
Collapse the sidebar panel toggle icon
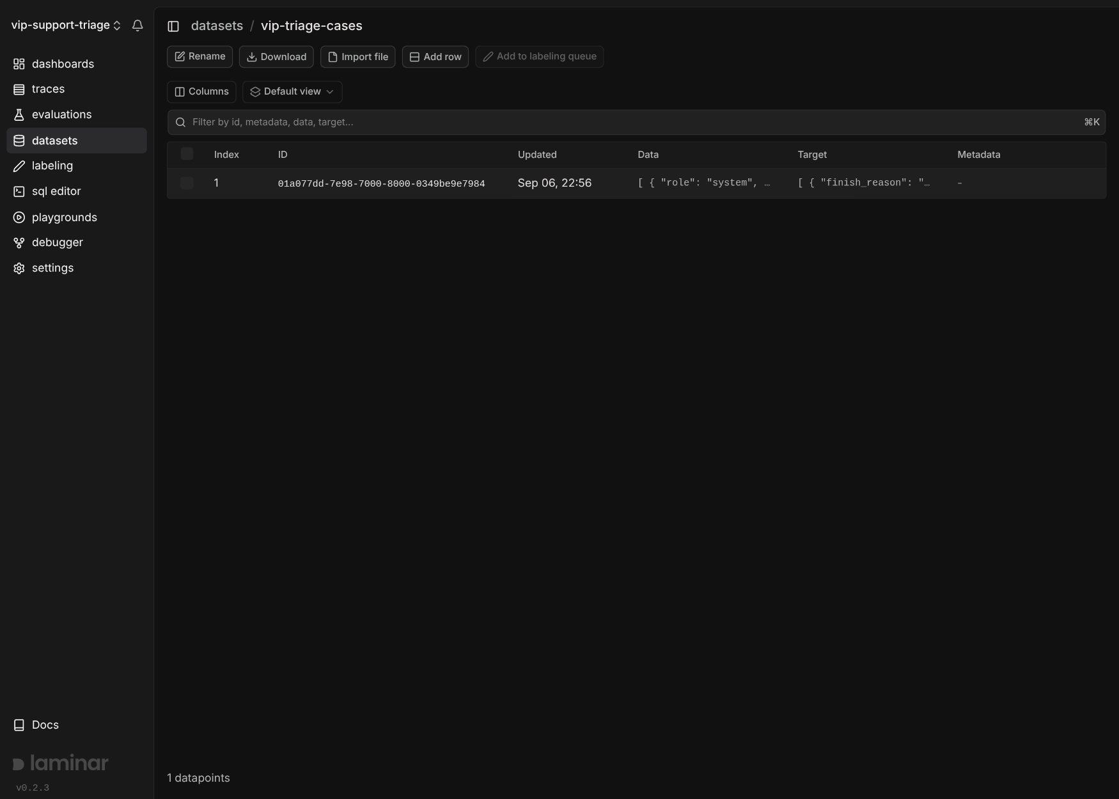click(x=173, y=26)
